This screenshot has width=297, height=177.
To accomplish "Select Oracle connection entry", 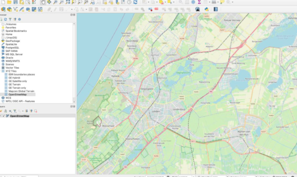I will pyautogui.click(x=9, y=57).
